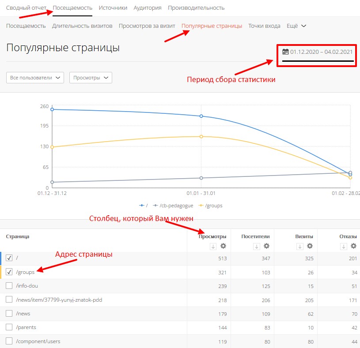Open the Просмотры metric dropdown
Image resolution: width=360 pixels, height=348 pixels.
click(91, 78)
